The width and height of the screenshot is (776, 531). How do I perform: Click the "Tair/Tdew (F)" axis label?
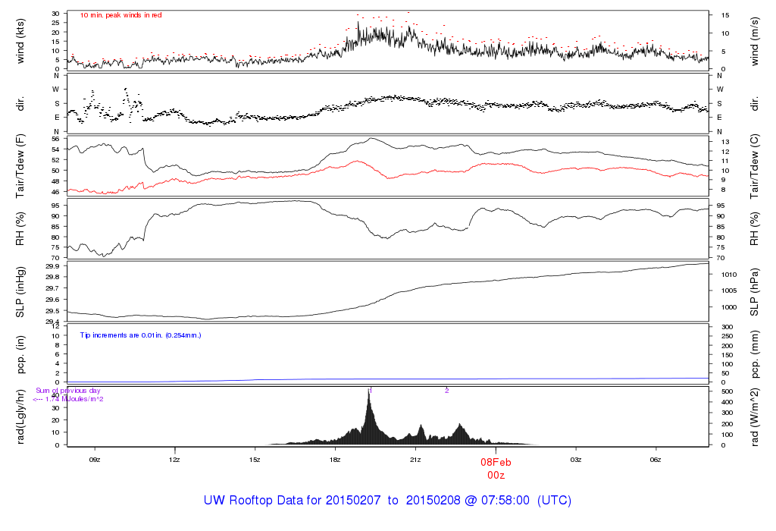click(x=20, y=166)
